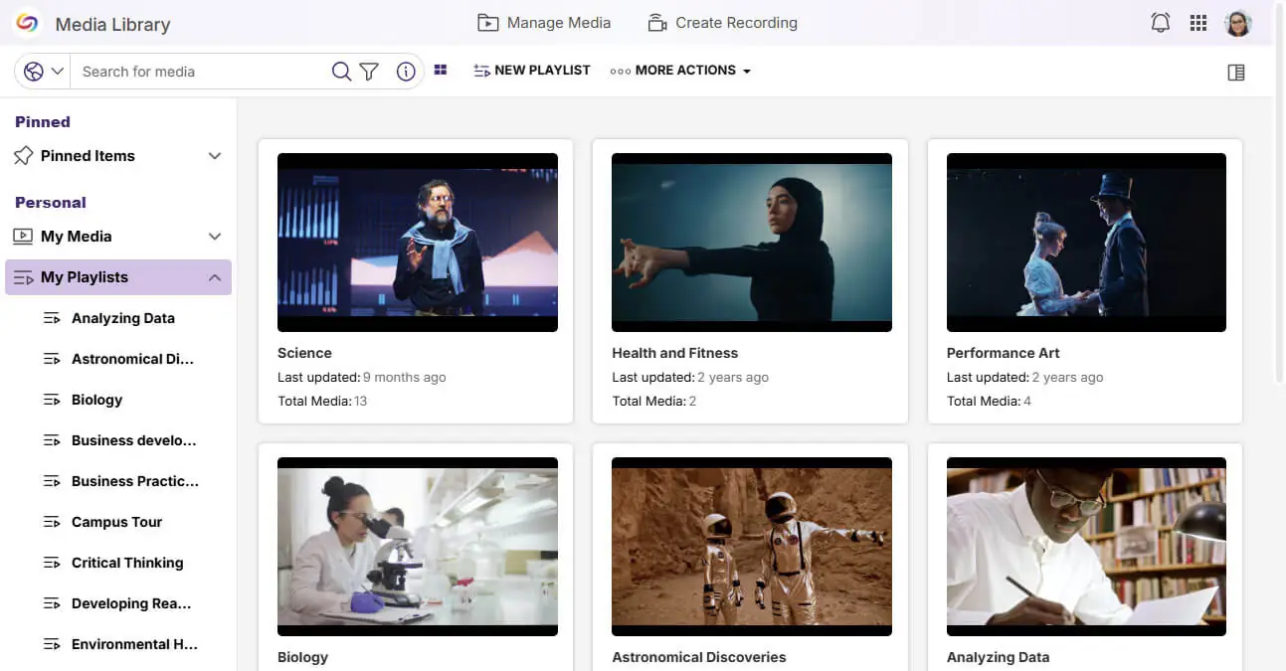Select the Campus Tour playlist
Image resolution: width=1286 pixels, height=671 pixels.
tap(116, 522)
